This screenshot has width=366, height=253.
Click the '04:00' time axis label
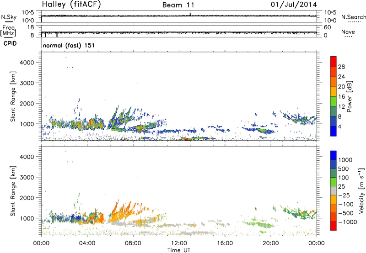pyautogui.click(x=87, y=243)
